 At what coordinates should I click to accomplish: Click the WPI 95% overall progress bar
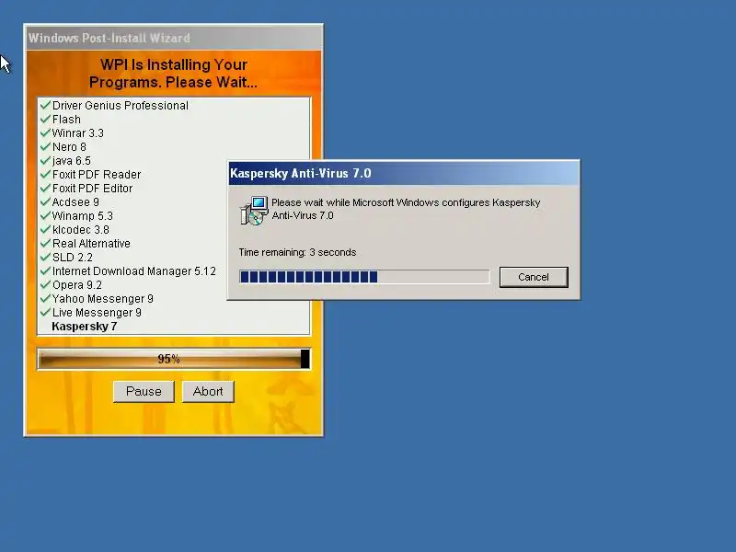(x=174, y=359)
